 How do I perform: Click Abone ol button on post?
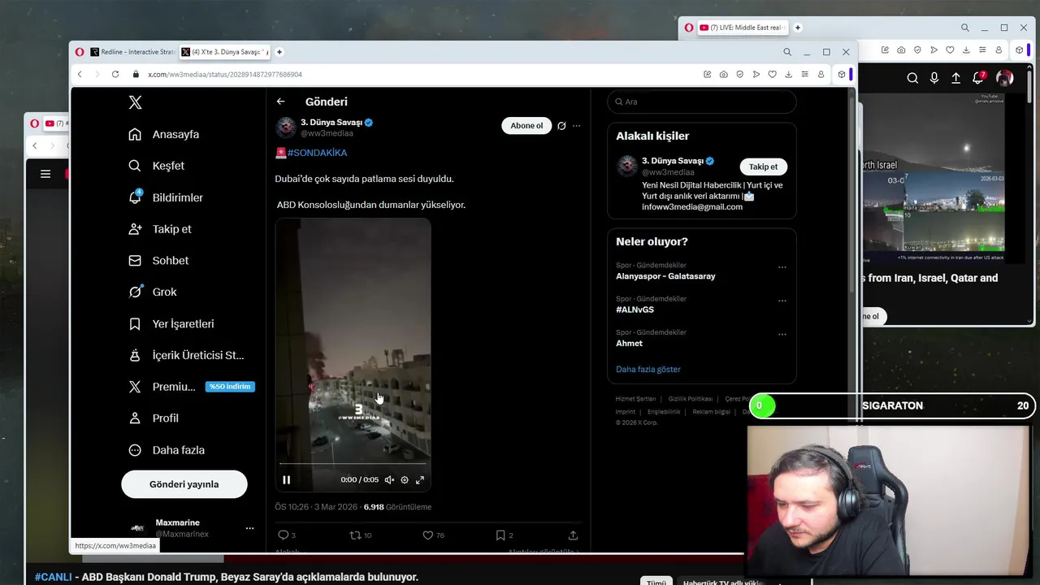pos(526,126)
